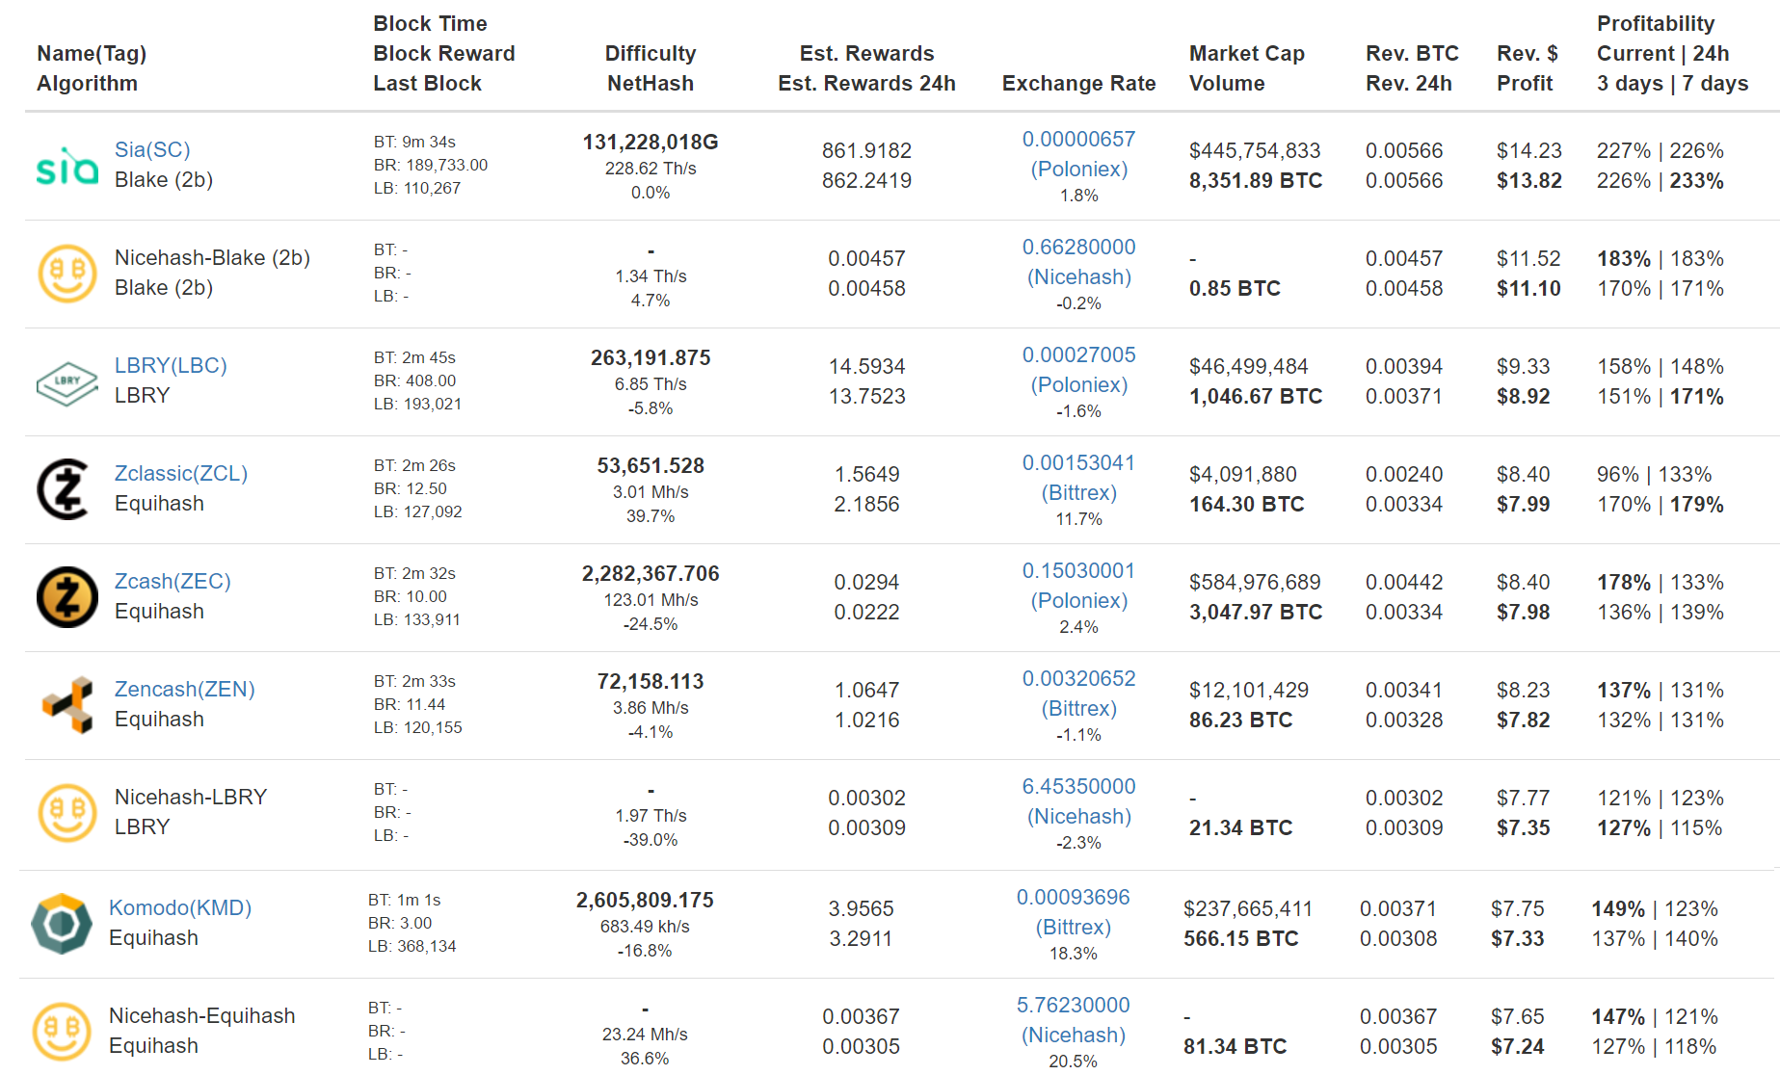Click the Nicehash-Equihash smiley logo
Screen dimensions: 1780x1075
pyautogui.click(x=62, y=1032)
